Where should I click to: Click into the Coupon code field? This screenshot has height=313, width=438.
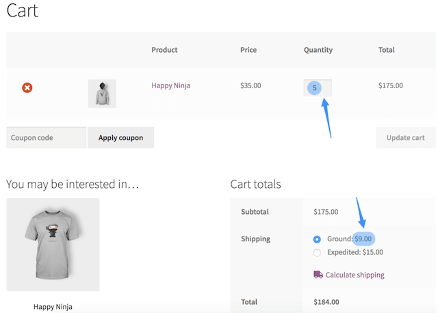[46, 137]
